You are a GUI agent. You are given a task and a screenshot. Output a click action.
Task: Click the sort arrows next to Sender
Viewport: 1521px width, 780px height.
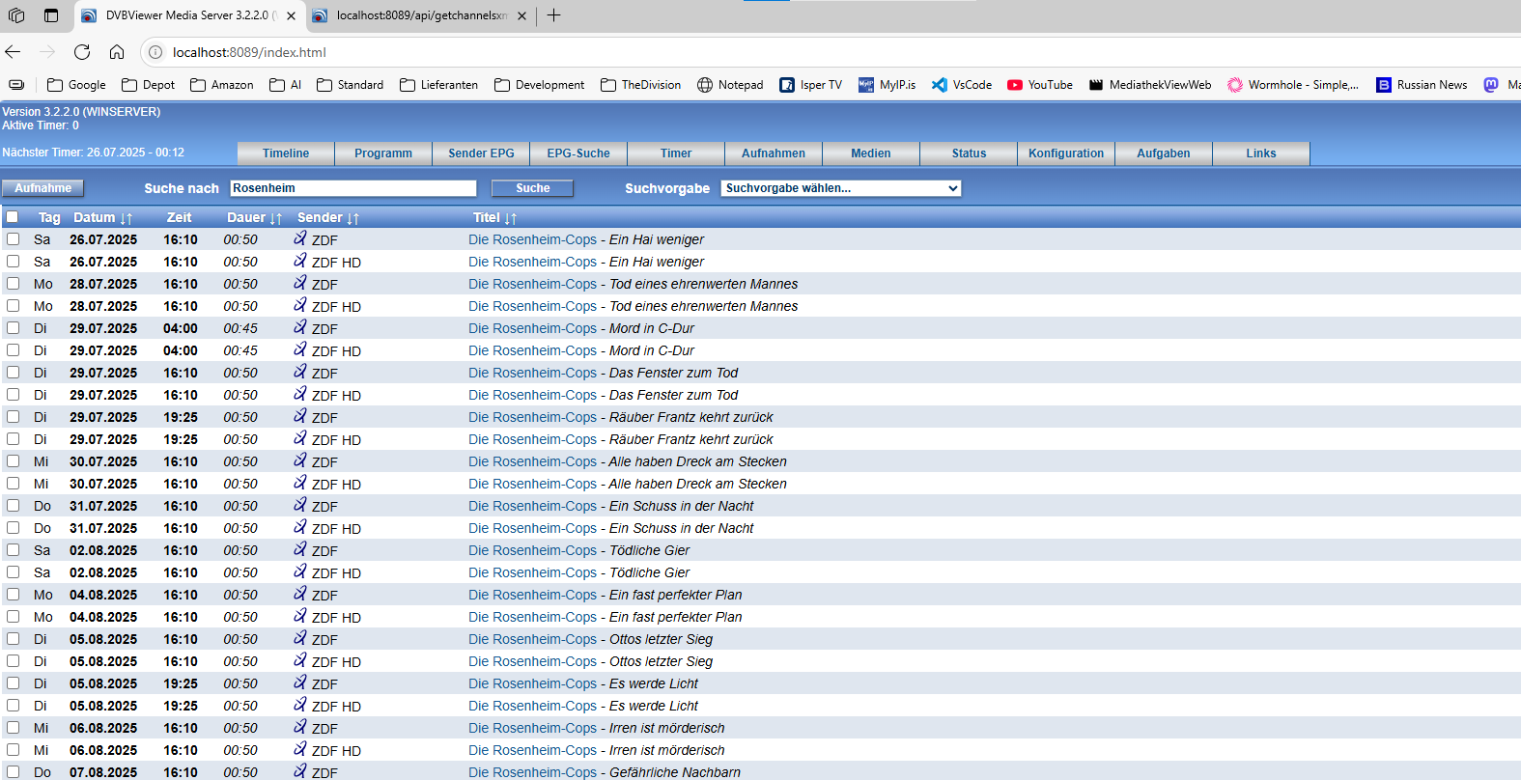(x=353, y=219)
